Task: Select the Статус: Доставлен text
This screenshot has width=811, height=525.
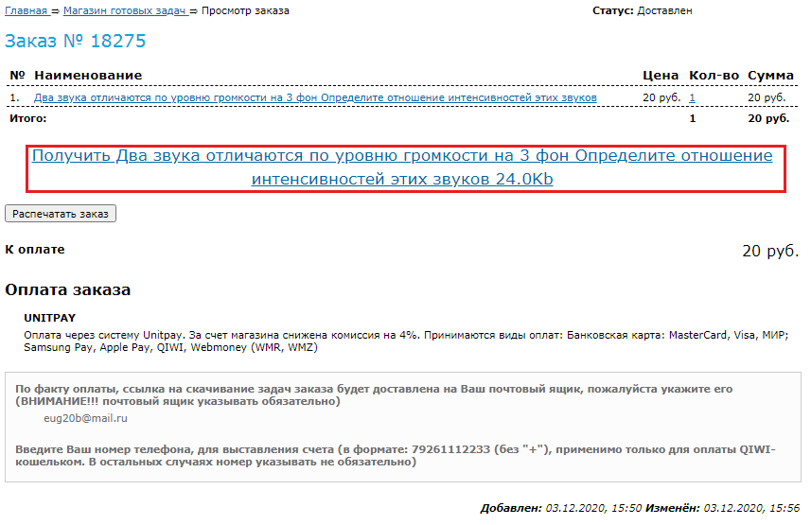Action: click(x=643, y=10)
